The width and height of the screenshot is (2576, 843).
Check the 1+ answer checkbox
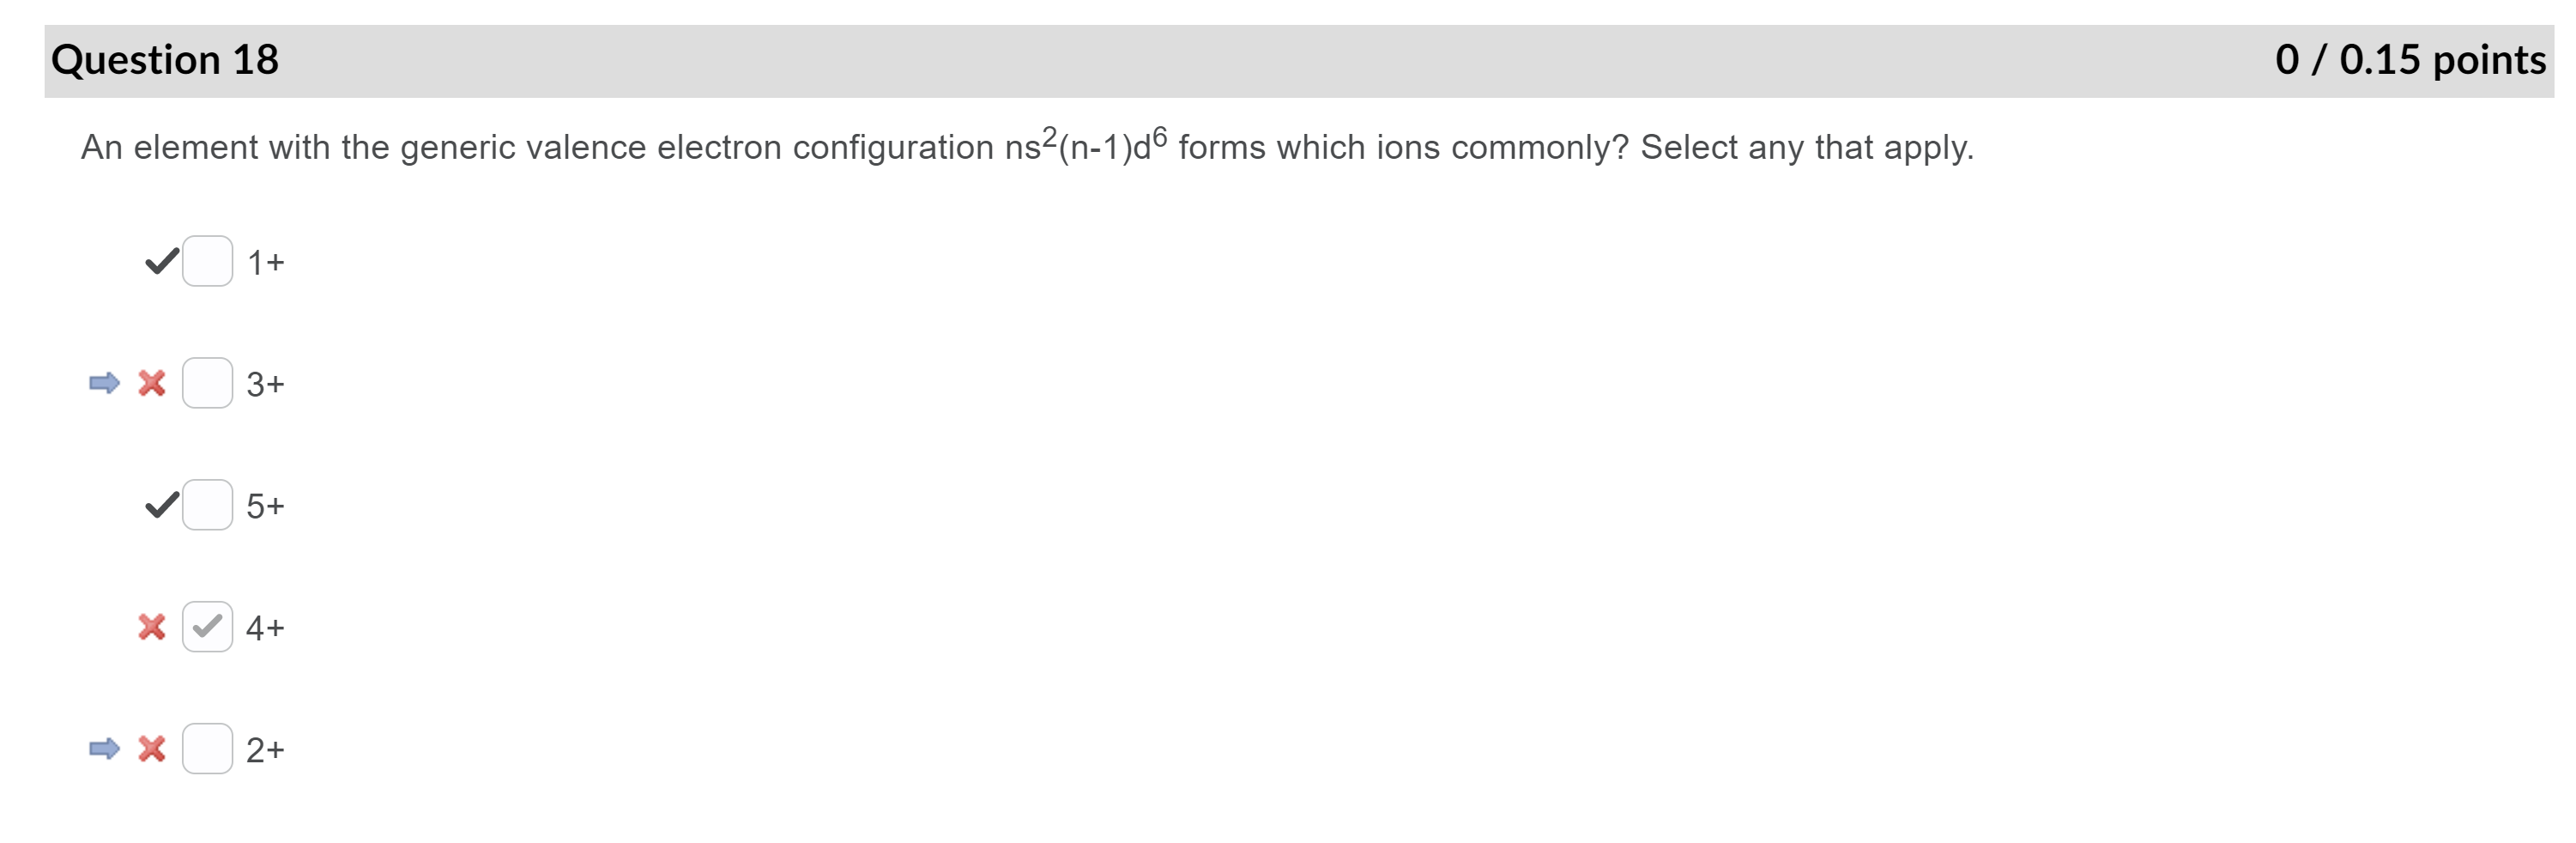click(x=208, y=263)
